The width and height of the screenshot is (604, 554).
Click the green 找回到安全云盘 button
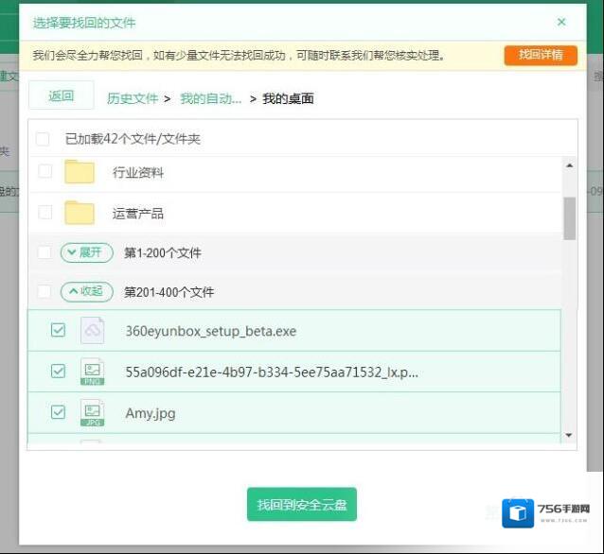(301, 505)
